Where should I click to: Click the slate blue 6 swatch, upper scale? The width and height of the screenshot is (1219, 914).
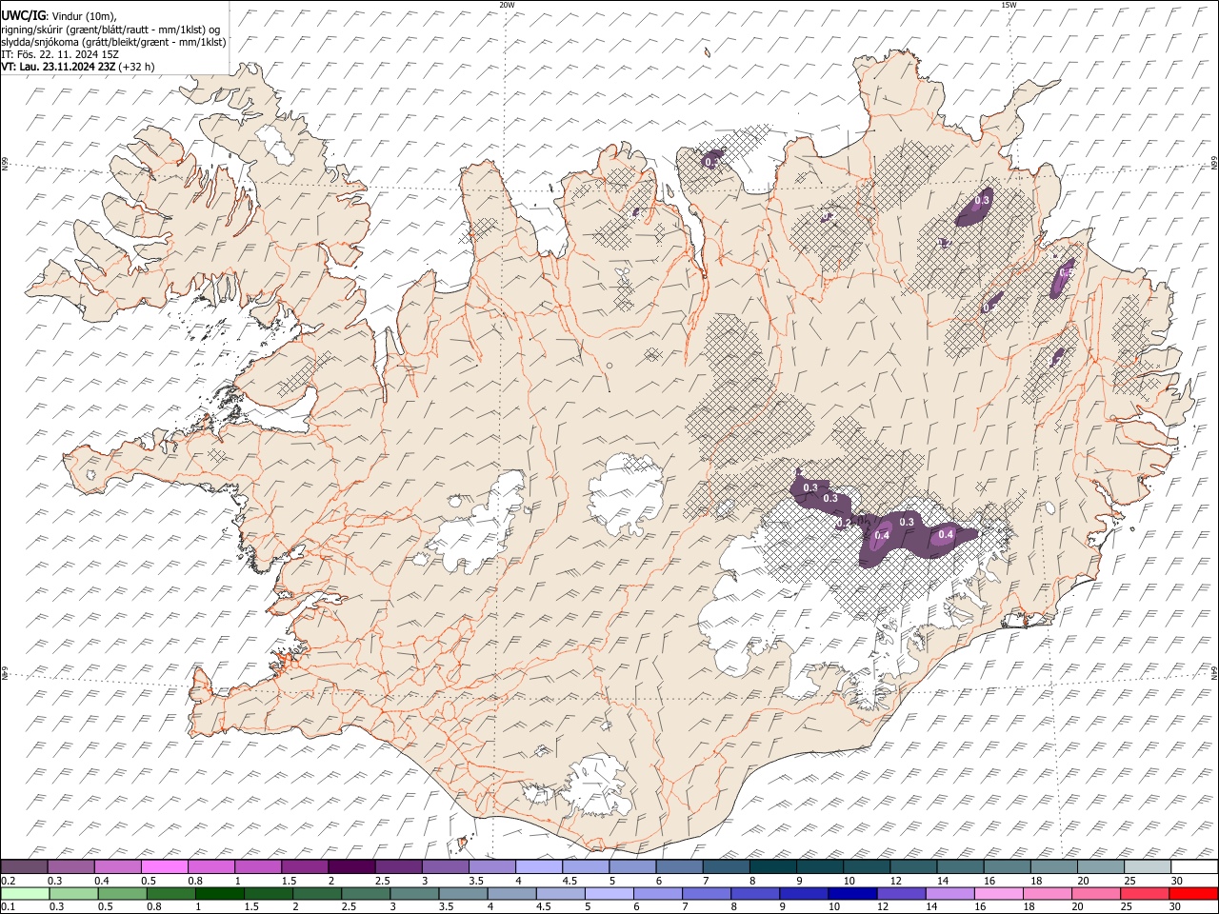tap(678, 867)
